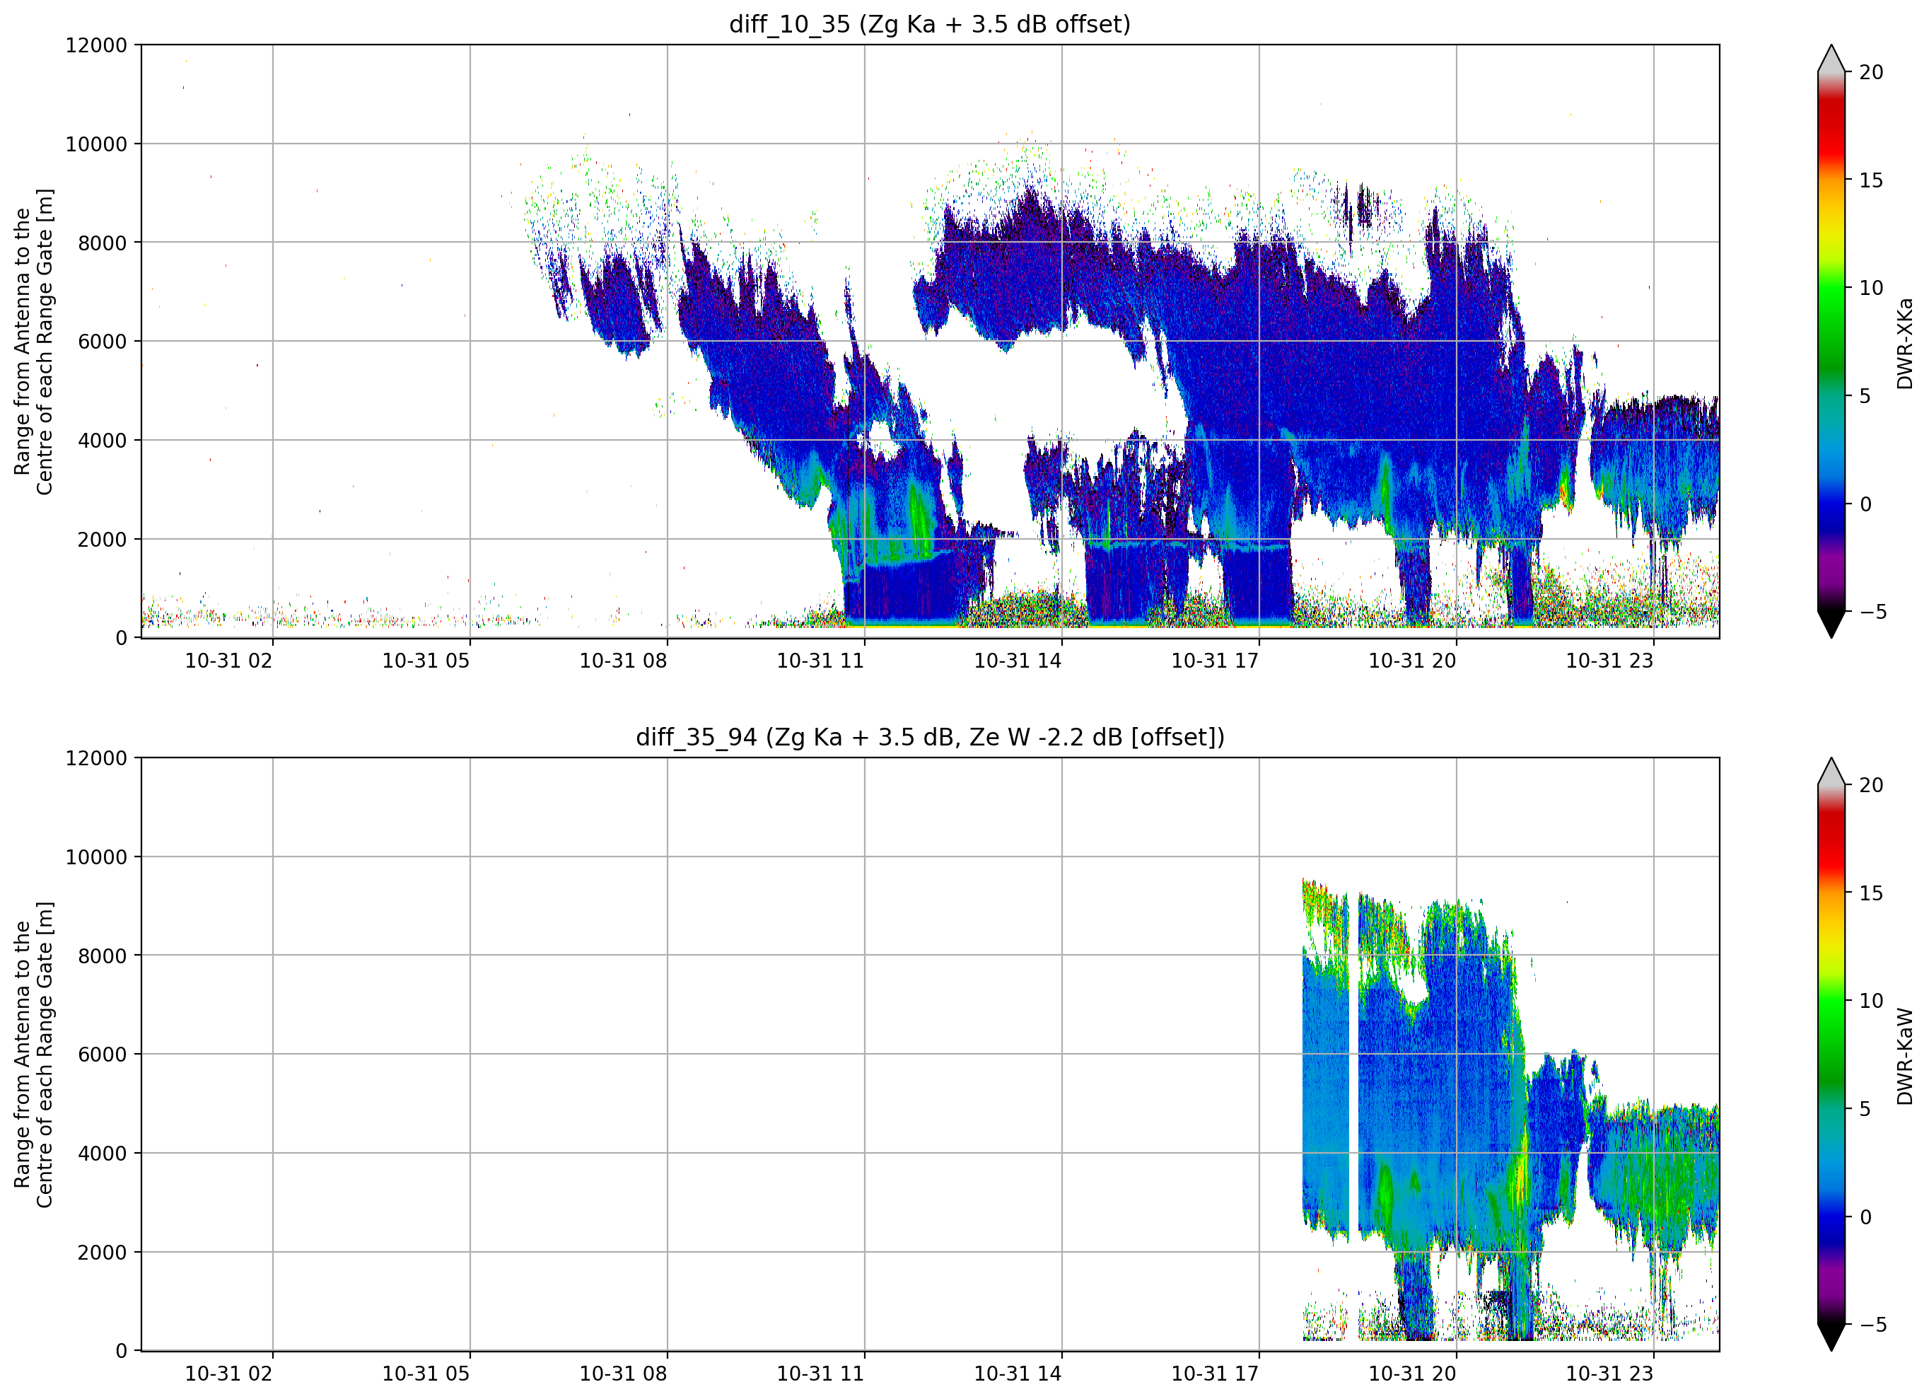Click x-tick "10-31 08" under top plot
The image size is (1929, 1399).
[624, 661]
